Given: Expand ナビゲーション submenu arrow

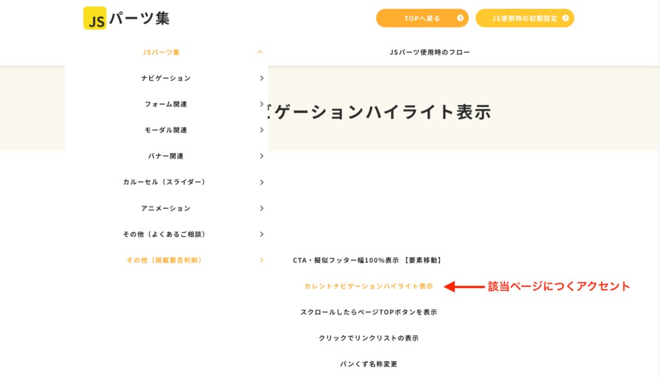Looking at the screenshot, I should click(261, 78).
